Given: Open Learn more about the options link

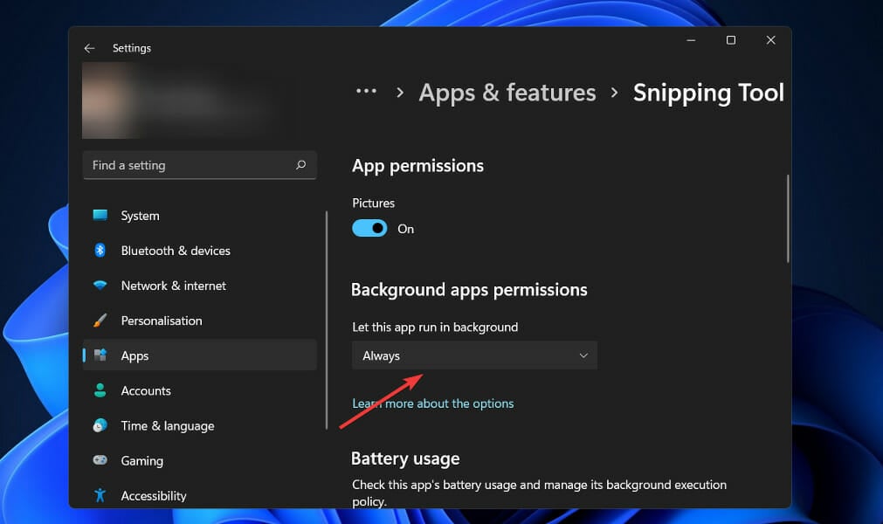Looking at the screenshot, I should (433, 403).
